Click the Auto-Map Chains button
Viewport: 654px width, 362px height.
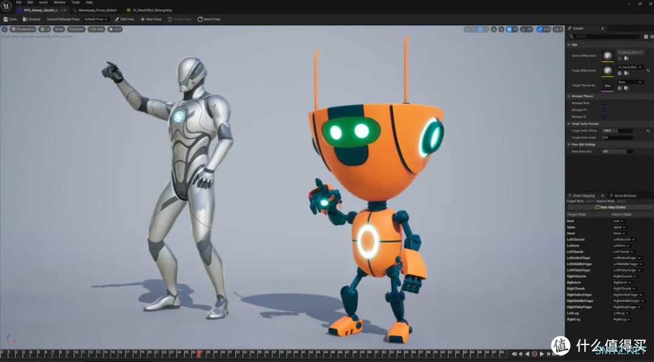(610, 207)
